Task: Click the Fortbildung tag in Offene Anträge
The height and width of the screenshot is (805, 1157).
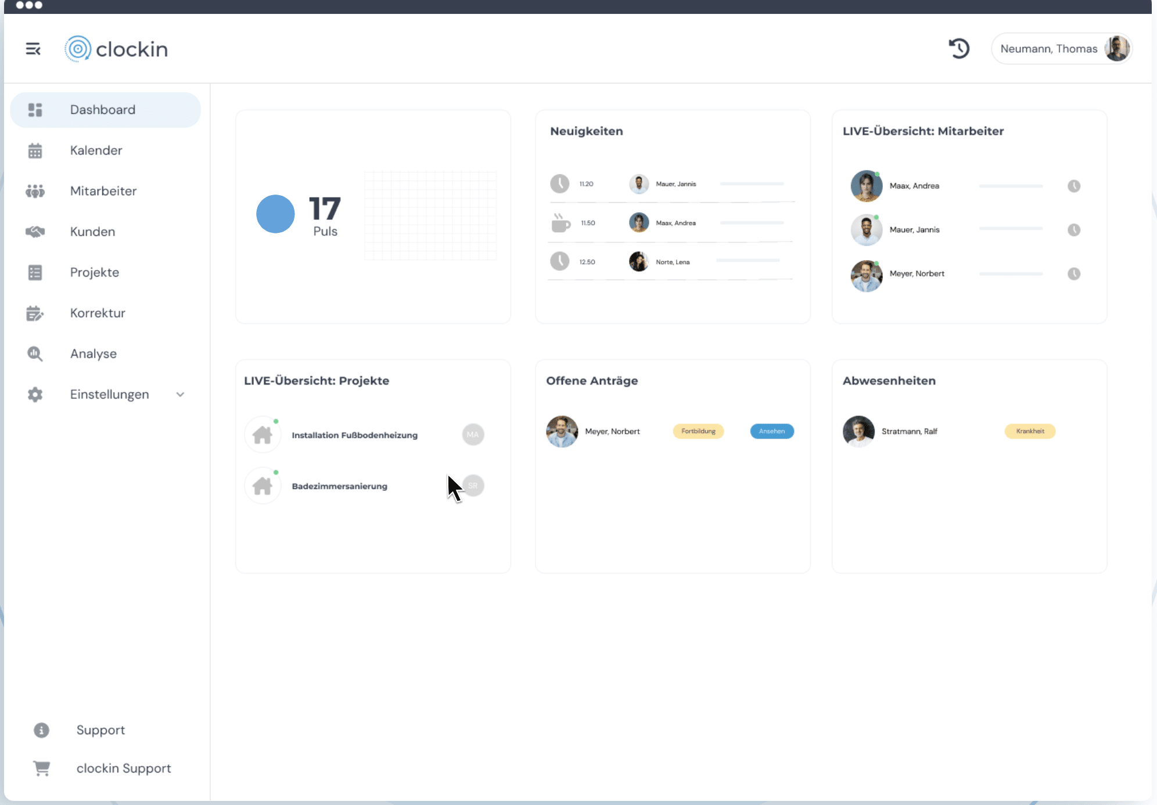Action: point(698,431)
